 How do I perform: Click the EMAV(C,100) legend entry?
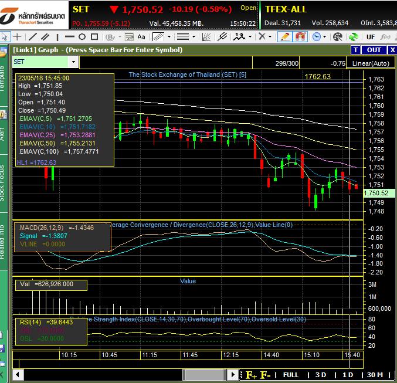pos(59,151)
